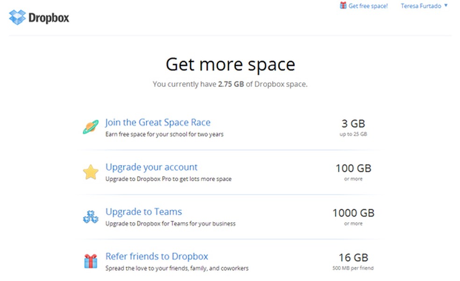Click the 100 GB space amount
This screenshot has height=281, width=460.
point(353,168)
